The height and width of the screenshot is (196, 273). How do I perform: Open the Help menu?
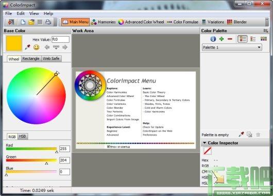pyautogui.click(x=48, y=13)
